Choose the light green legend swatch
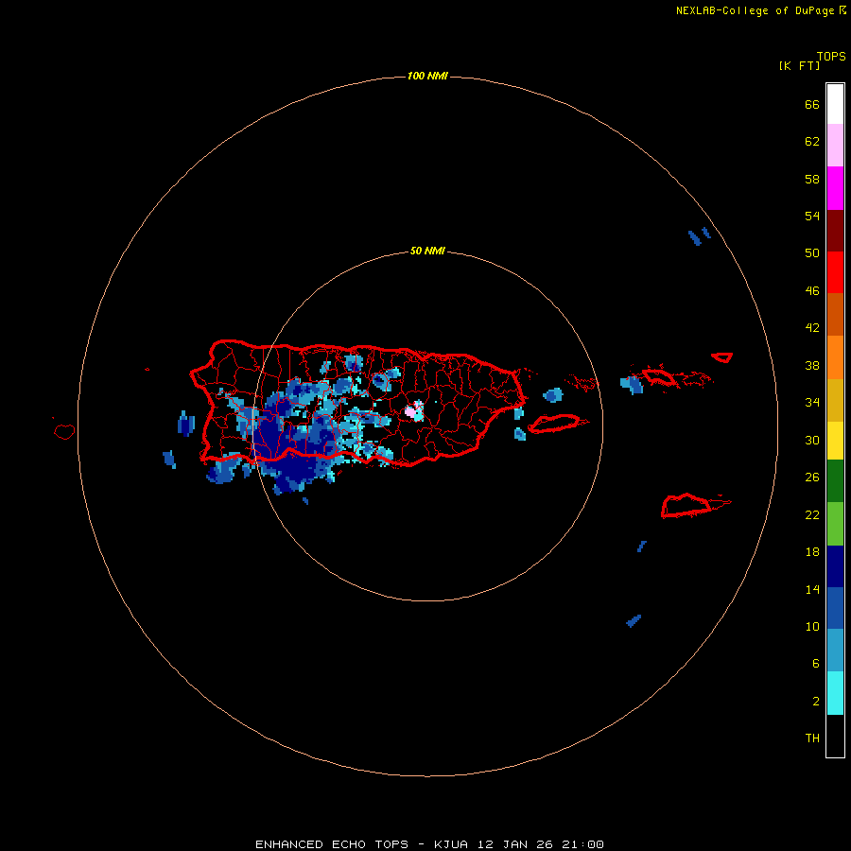 coord(835,524)
